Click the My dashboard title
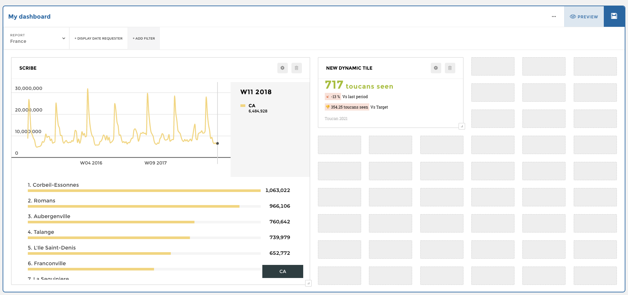 coord(29,17)
